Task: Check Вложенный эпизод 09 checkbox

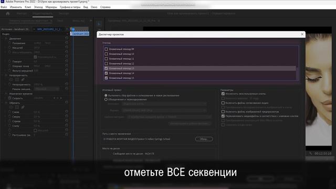Action: (x=106, y=49)
